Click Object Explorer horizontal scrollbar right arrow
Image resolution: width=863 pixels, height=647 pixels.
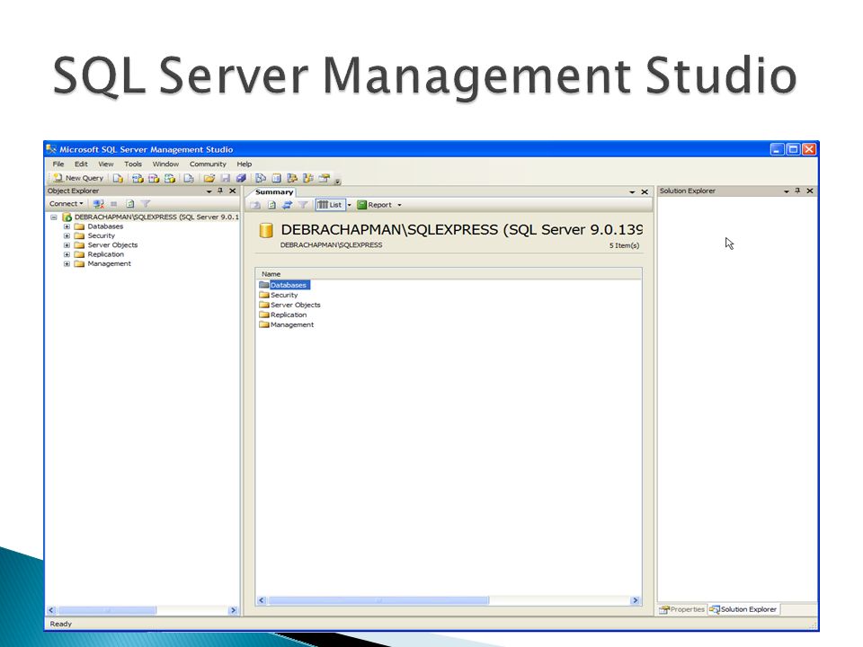point(233,610)
